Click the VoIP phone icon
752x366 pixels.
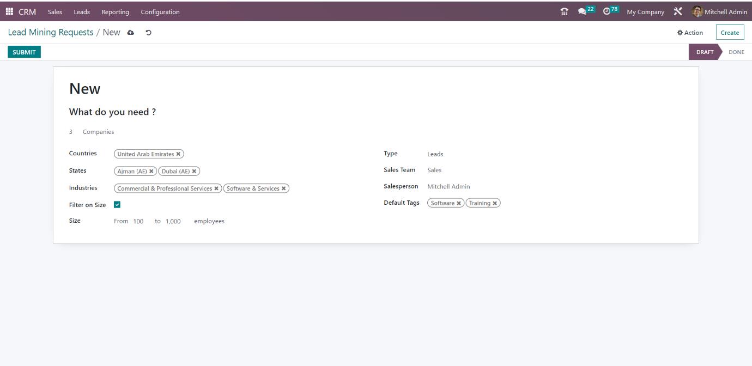564,11
